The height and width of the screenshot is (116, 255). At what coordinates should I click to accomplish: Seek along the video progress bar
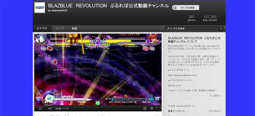pyautogui.click(x=98, y=105)
